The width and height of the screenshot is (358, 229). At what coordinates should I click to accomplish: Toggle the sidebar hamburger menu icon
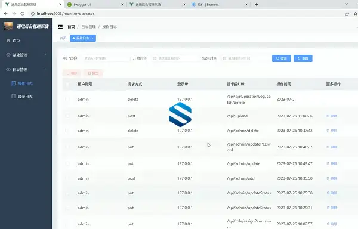click(60, 27)
